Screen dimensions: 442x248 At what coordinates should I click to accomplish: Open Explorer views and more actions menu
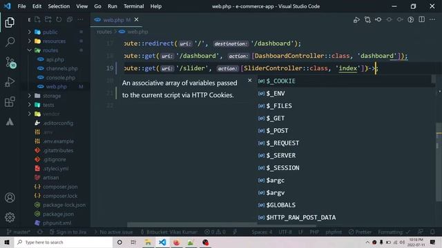(x=80, y=19)
